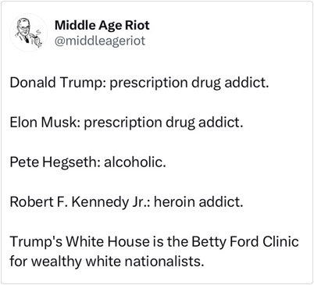The width and height of the screenshot is (314, 285).
Task: Click the word 'House' in final sentence
Action: [x=129, y=241]
